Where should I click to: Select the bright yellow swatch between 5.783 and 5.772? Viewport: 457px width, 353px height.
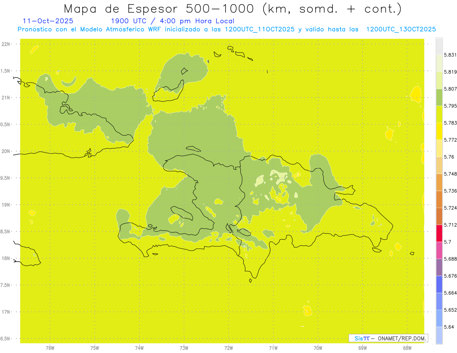(439, 131)
